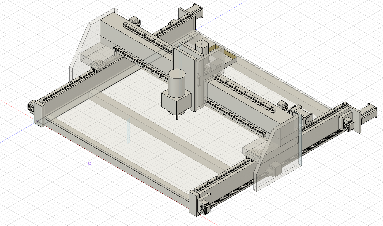Click the Z-axis stepper motor atop carriage
The image size is (383, 226).
click(x=200, y=47)
